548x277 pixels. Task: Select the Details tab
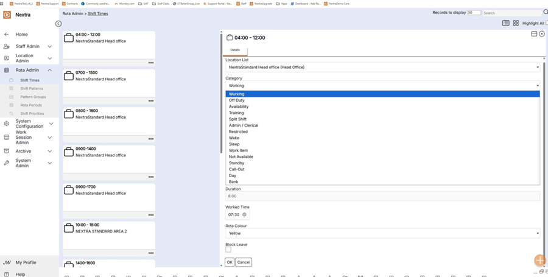[x=235, y=51]
